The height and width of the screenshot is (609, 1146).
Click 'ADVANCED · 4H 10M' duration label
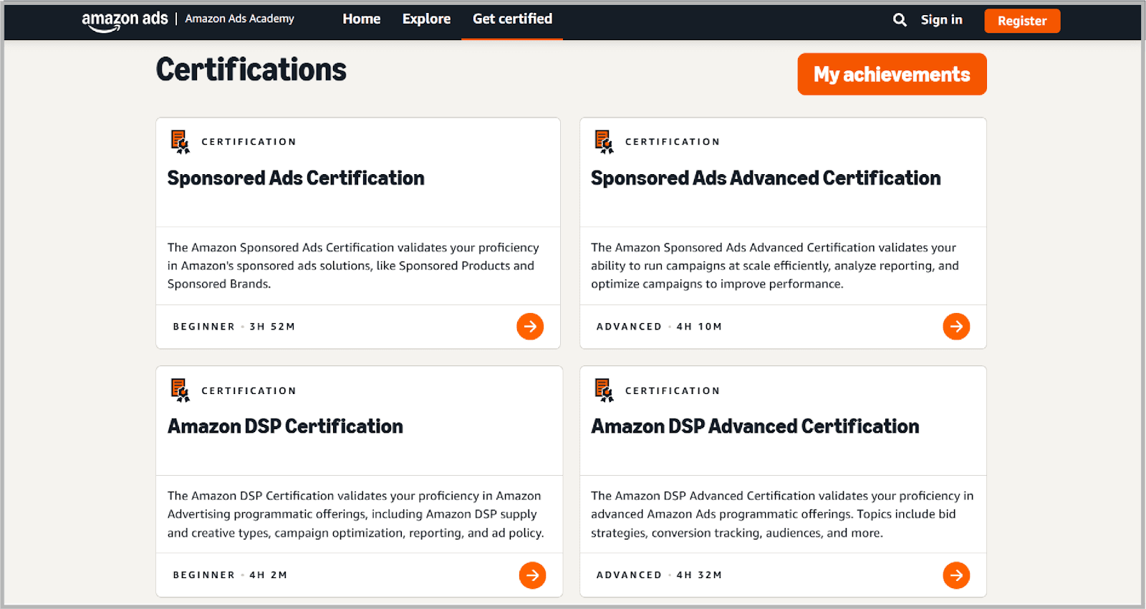pyautogui.click(x=659, y=327)
